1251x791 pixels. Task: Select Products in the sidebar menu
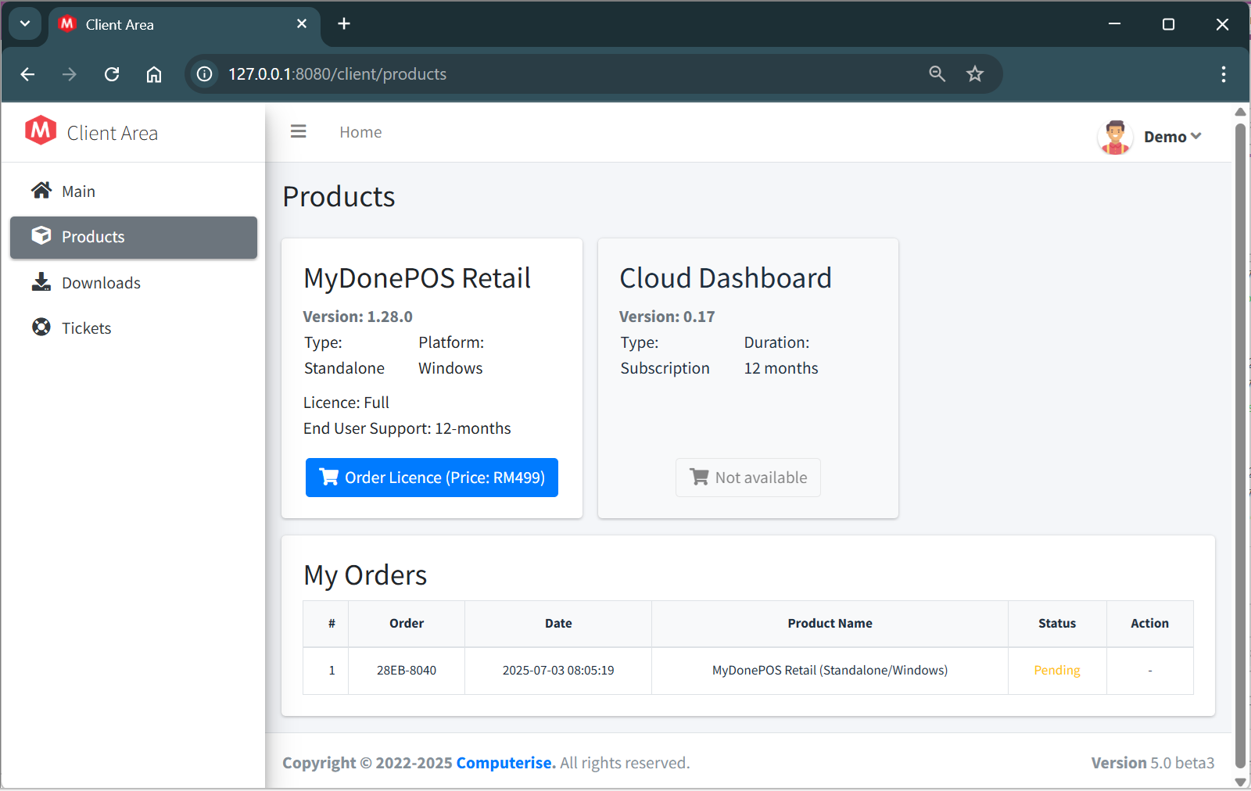click(x=93, y=237)
